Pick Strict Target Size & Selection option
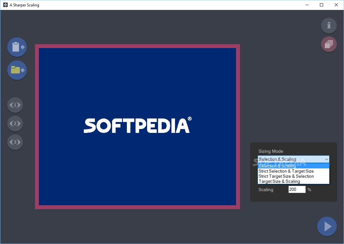Screen dimensions: 344x244 coord(294,176)
